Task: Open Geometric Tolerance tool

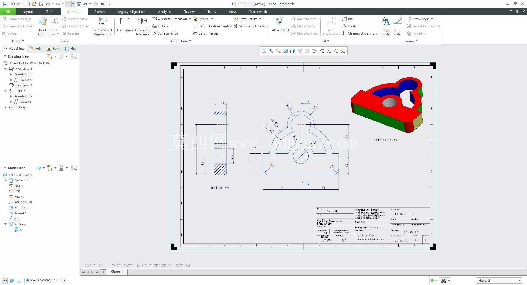Action: [x=142, y=26]
